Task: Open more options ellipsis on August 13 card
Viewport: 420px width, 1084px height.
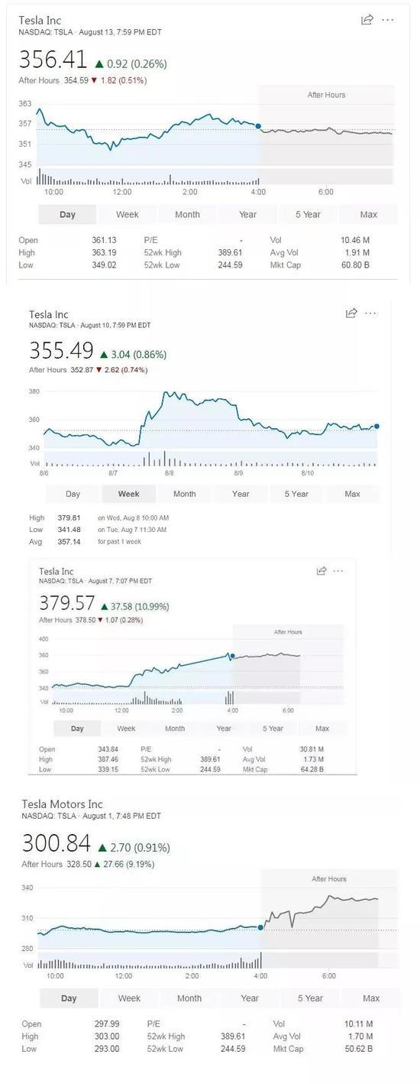Action: [x=388, y=20]
